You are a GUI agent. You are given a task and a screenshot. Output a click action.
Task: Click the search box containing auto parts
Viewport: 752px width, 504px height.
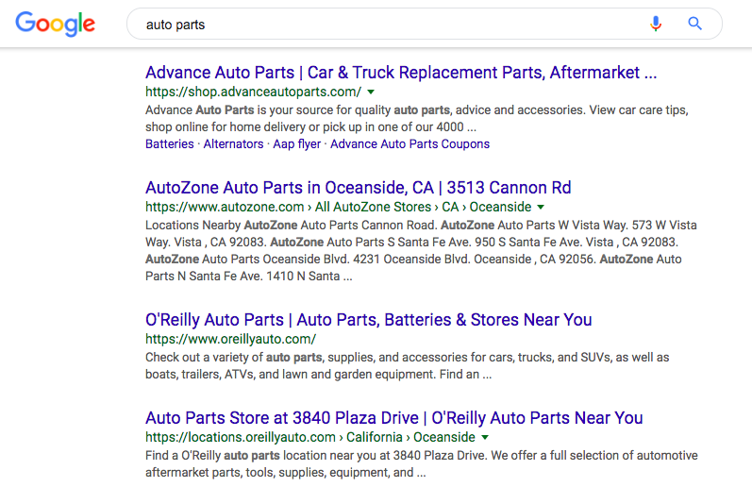(424, 24)
